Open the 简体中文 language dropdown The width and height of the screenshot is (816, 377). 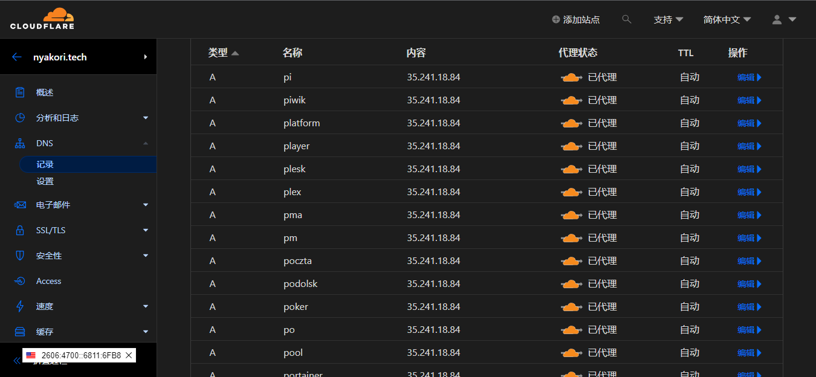727,19
